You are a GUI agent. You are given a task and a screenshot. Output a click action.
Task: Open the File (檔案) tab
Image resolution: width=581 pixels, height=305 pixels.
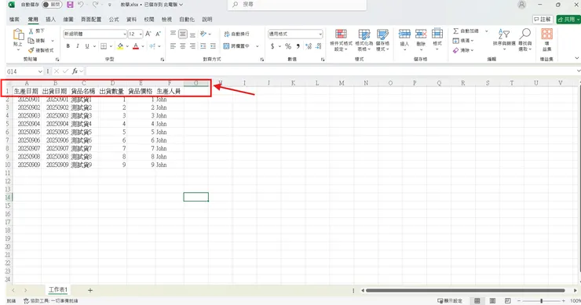[x=14, y=20]
